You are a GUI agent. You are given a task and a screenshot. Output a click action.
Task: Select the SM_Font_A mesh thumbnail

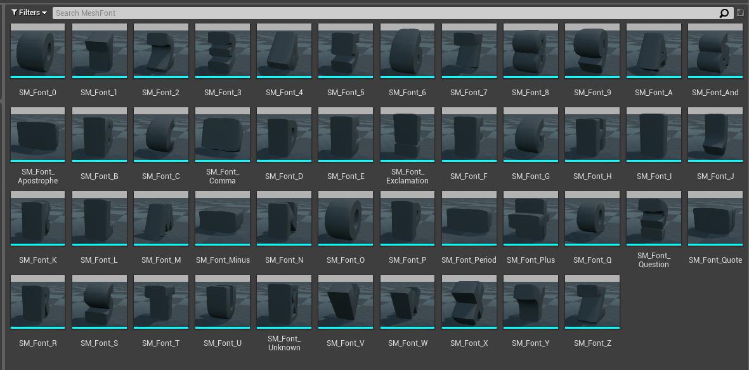(x=654, y=51)
